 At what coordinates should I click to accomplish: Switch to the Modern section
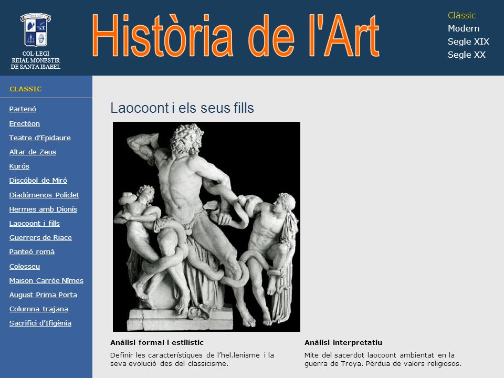click(x=464, y=28)
